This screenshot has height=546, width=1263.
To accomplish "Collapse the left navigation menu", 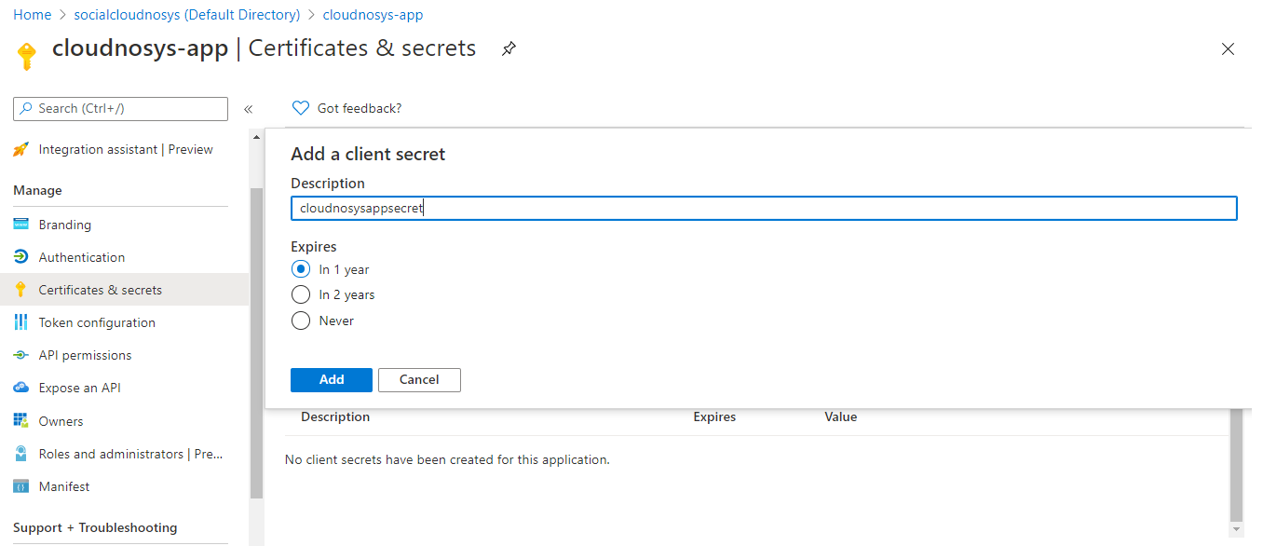I will [x=249, y=109].
